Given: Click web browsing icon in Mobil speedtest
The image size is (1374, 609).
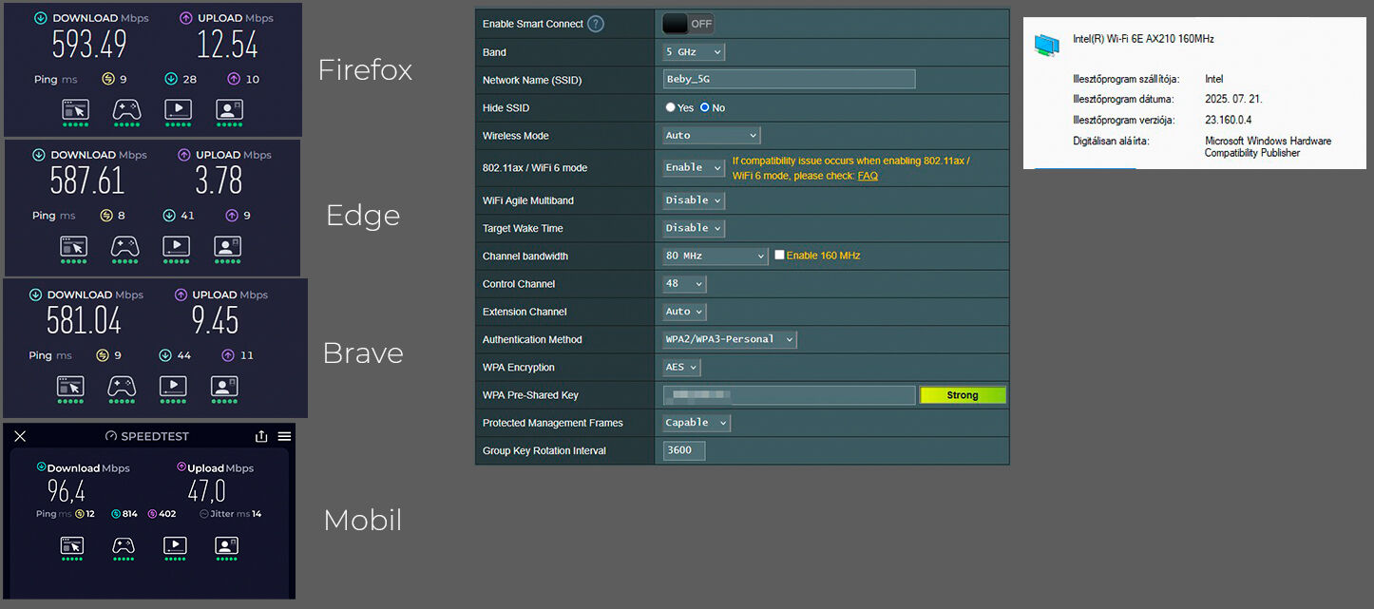Looking at the screenshot, I should pyautogui.click(x=72, y=544).
